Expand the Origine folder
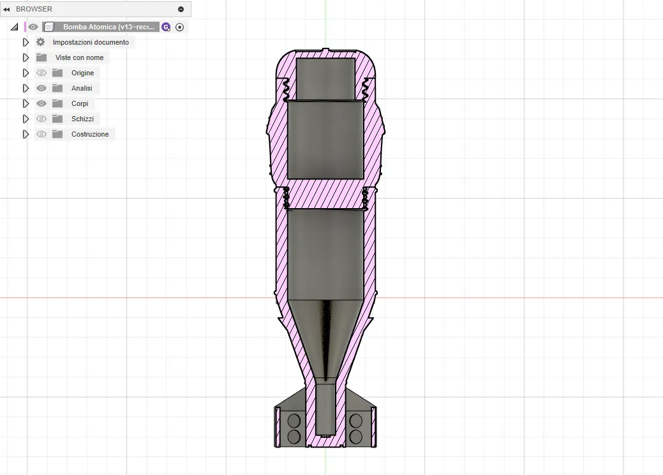The image size is (663, 475). (26, 73)
